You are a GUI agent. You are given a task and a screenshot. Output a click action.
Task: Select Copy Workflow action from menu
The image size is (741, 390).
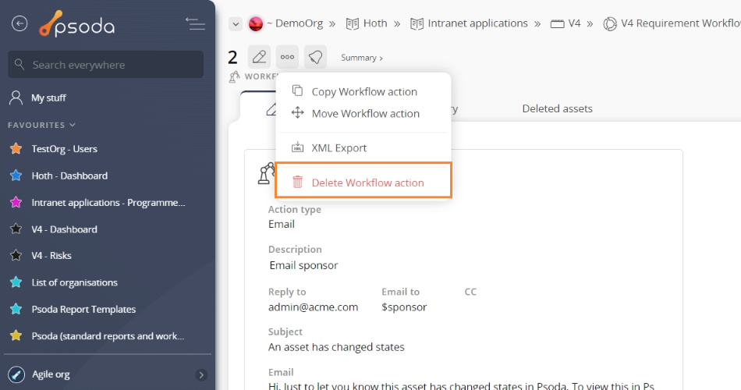(363, 91)
